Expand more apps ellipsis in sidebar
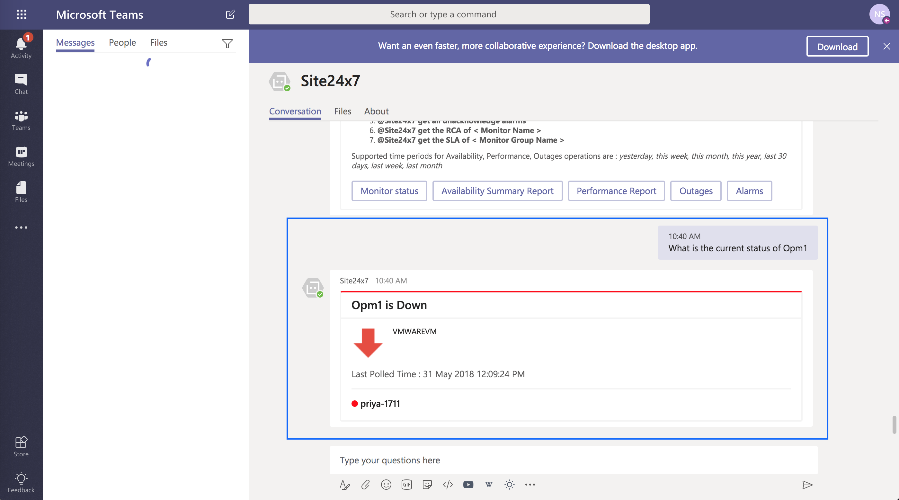This screenshot has width=899, height=500. click(21, 228)
